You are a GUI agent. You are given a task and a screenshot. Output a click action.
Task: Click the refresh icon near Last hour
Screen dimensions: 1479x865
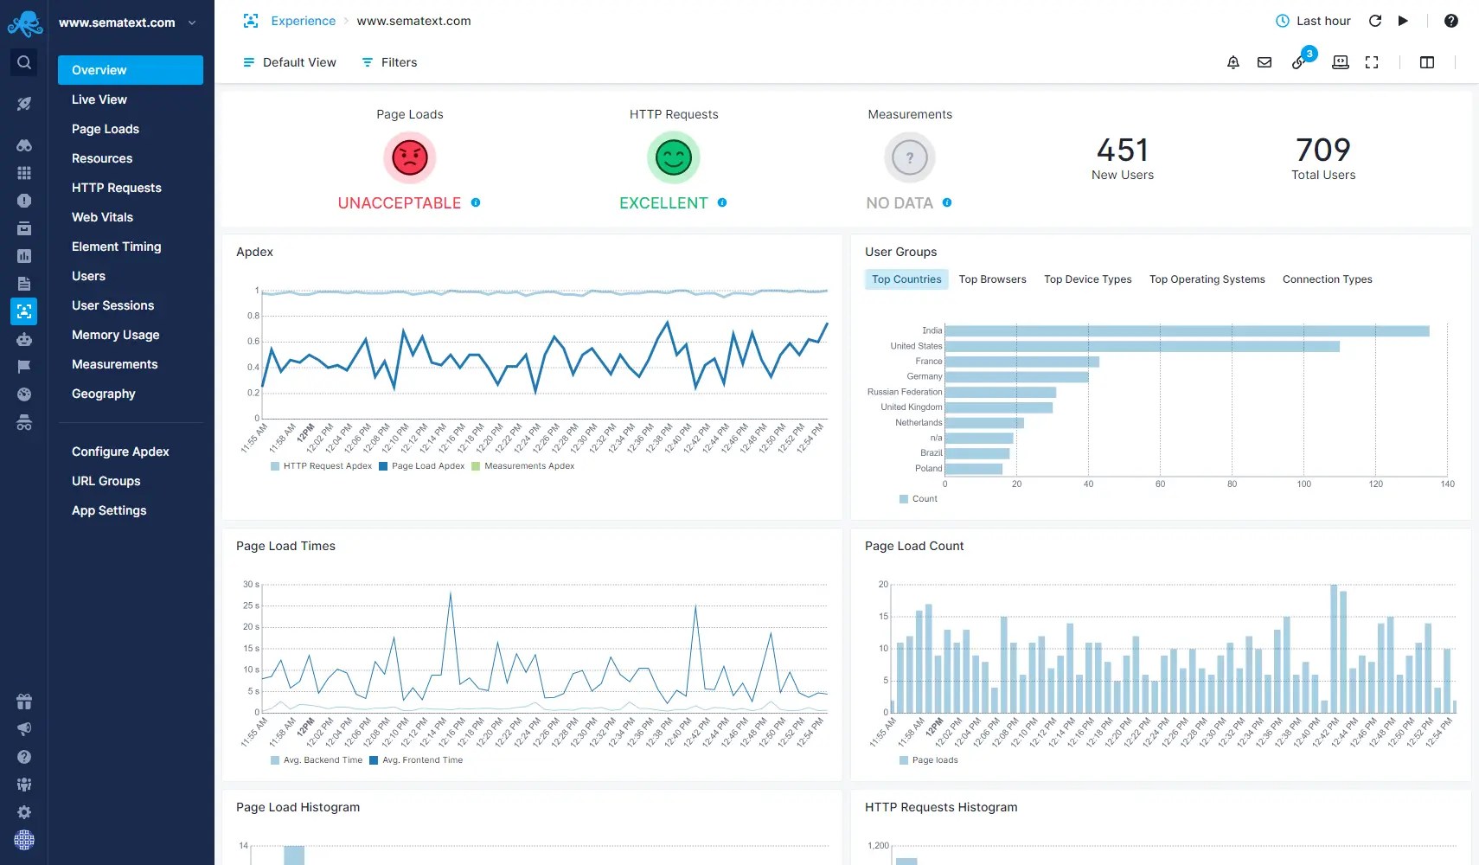point(1374,21)
